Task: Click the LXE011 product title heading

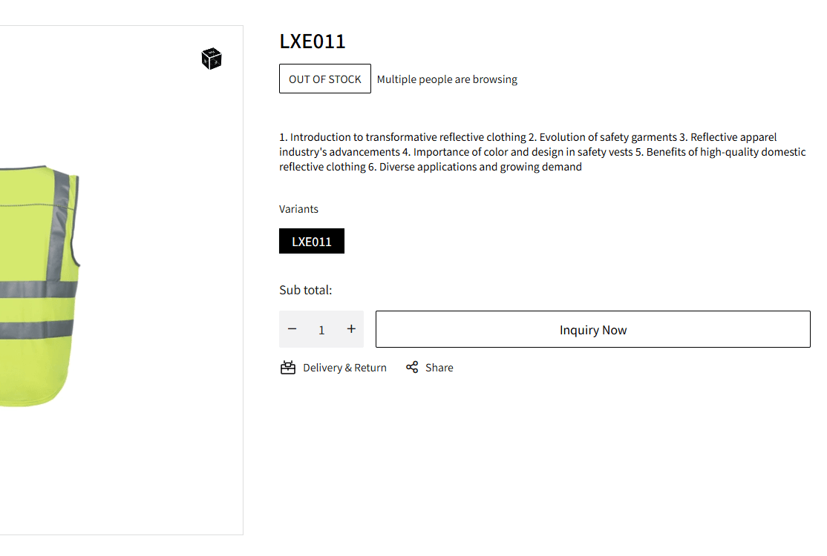Action: click(x=313, y=42)
